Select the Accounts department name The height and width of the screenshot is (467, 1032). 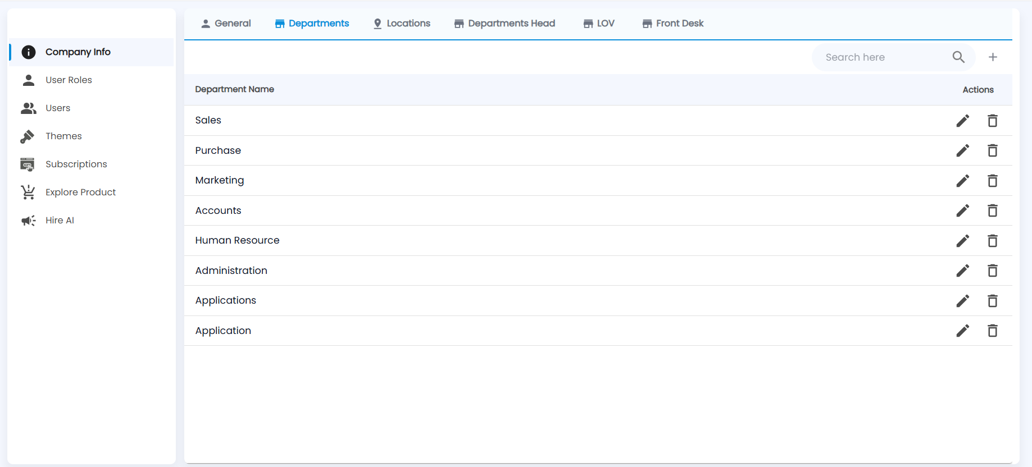[218, 210]
